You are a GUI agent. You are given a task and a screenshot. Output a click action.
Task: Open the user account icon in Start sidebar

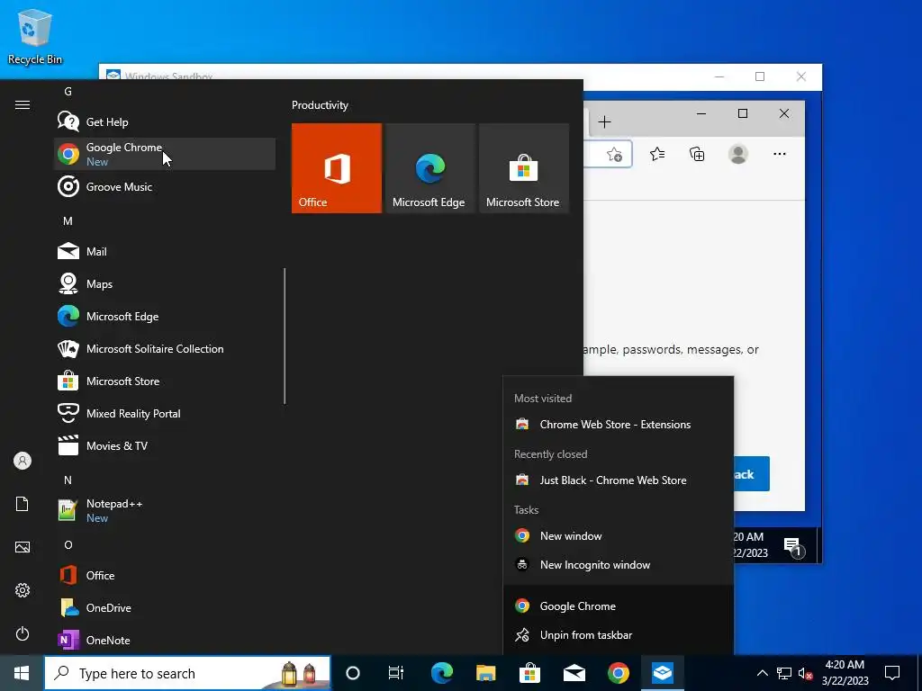click(x=23, y=461)
